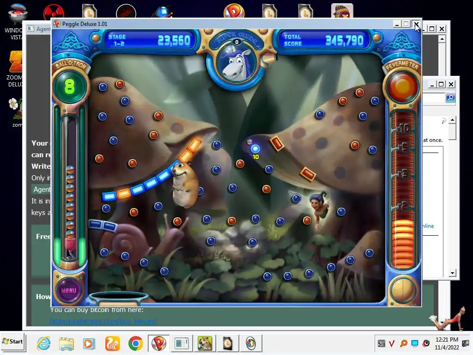Switch to the Peggle taskbar button
The image size is (473, 355).
(159, 343)
